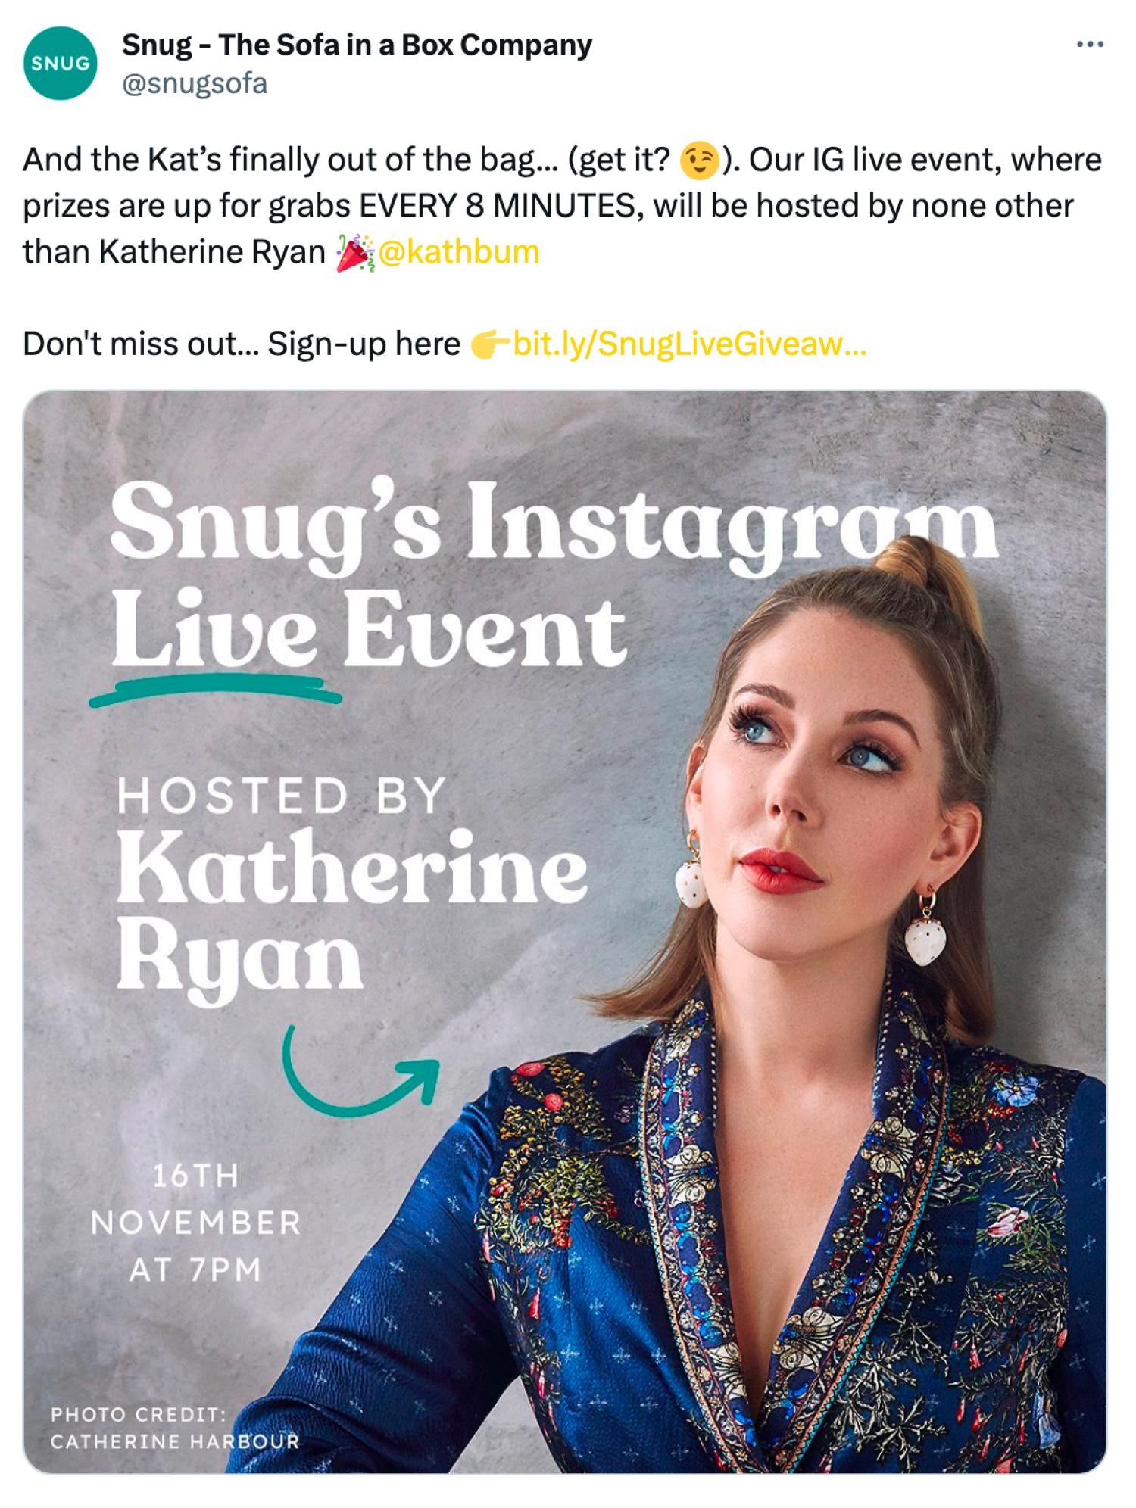Image resolution: width=1136 pixels, height=1508 pixels.
Task: Click the Snug teal profile avatar
Action: pyautogui.click(x=61, y=64)
